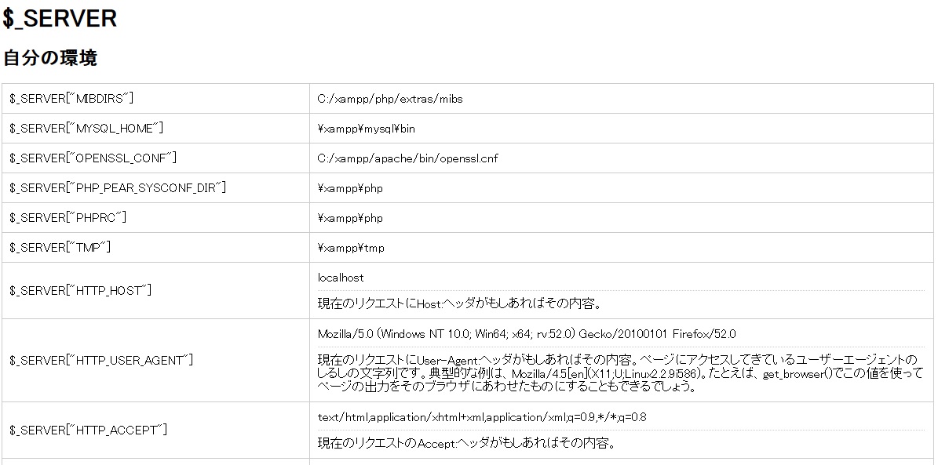Click the openssl.cnf path value

click(407, 158)
